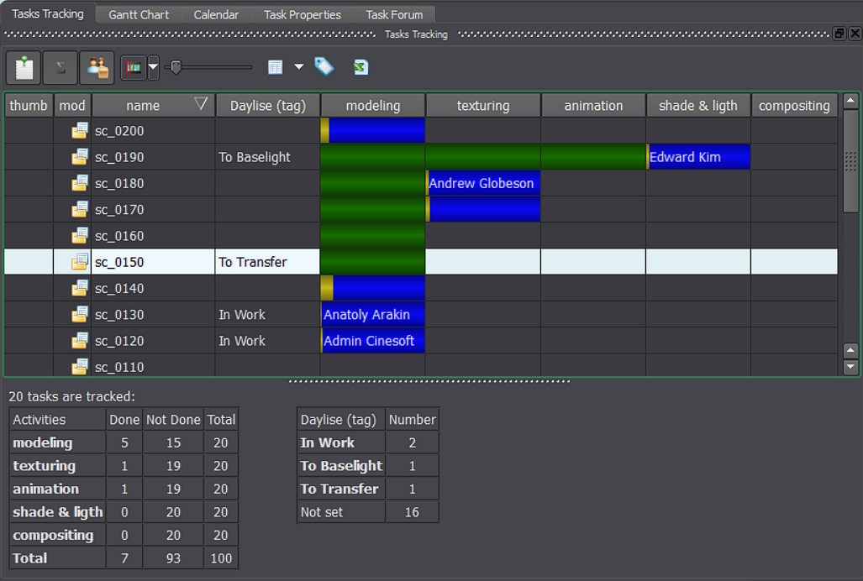
Task: Click the folder icon of sc_0200
Action: tap(79, 131)
